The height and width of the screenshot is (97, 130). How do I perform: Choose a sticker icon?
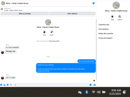pos(8,85)
